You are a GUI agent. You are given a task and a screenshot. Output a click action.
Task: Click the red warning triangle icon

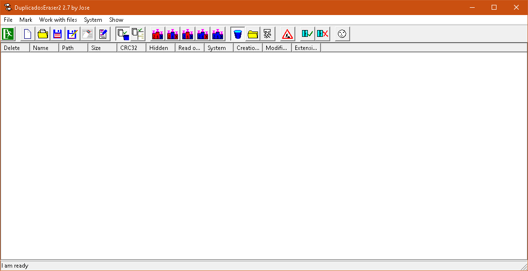[288, 34]
